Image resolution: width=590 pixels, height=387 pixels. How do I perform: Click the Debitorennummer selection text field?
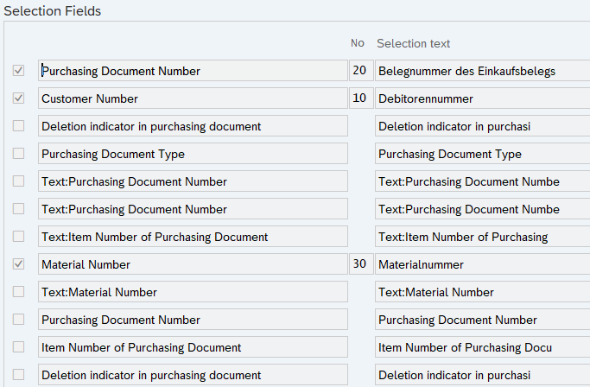click(482, 98)
